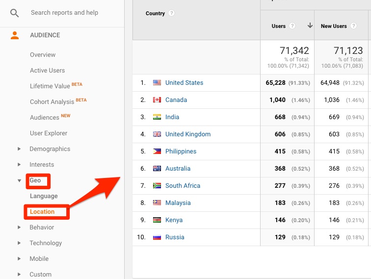Click the Russia flag icon
This screenshot has height=279, width=371.
pyautogui.click(x=157, y=237)
